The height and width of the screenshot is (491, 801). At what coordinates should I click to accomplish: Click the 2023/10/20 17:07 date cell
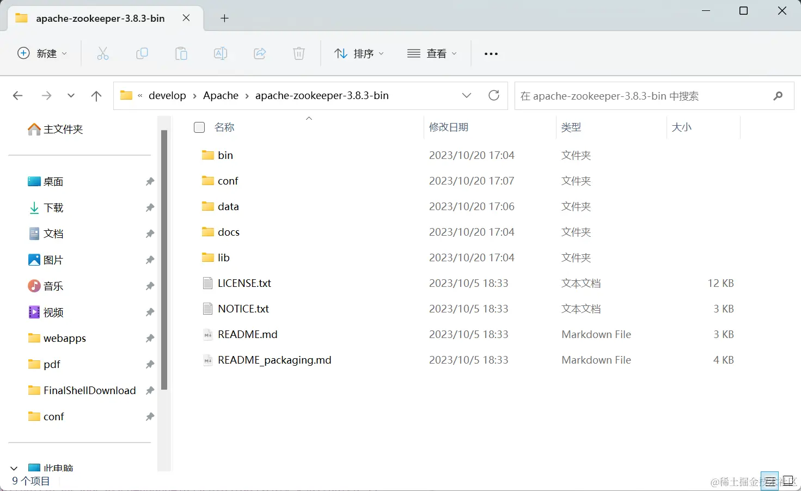(472, 181)
